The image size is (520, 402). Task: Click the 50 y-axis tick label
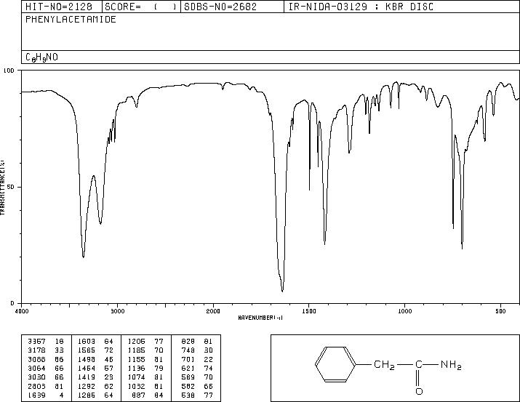(11, 188)
